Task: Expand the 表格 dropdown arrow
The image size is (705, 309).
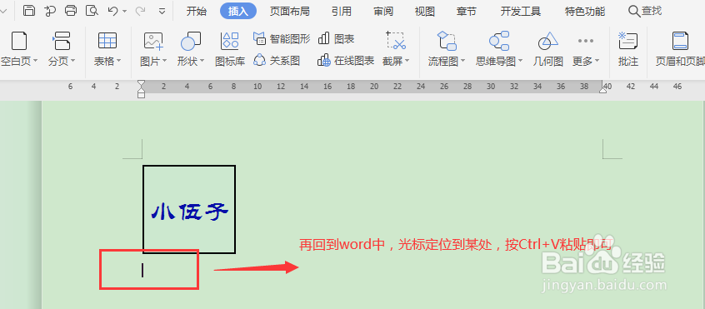Action: (118, 61)
